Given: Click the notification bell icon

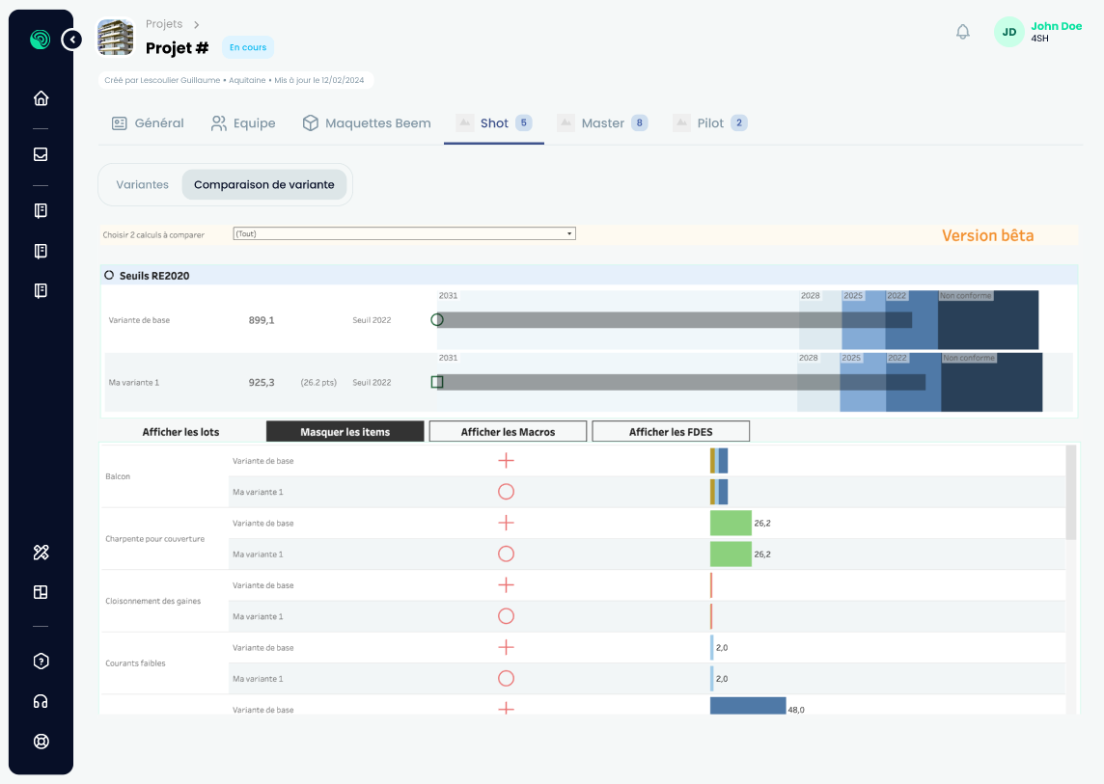Looking at the screenshot, I should coord(962,32).
